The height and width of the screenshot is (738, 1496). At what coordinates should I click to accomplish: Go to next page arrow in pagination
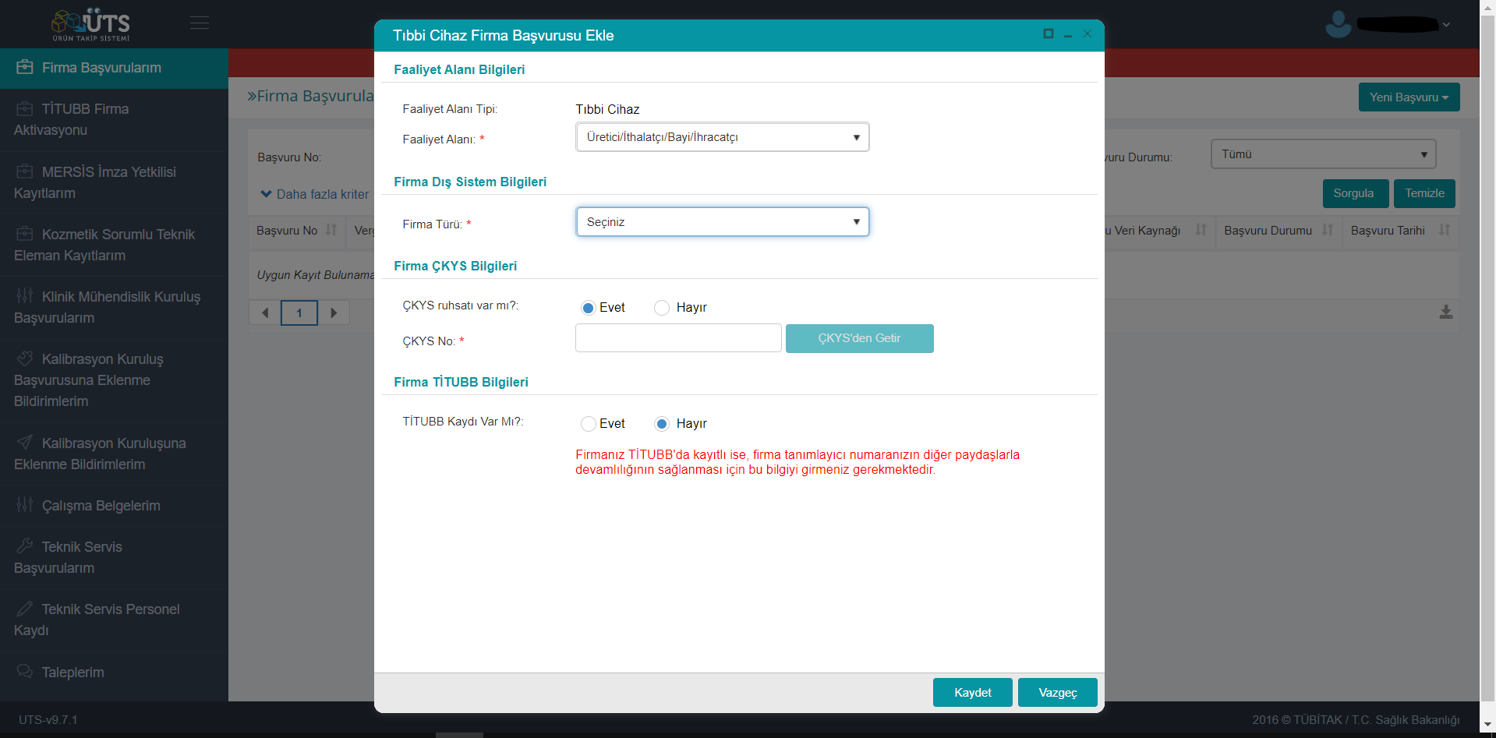pyautogui.click(x=334, y=313)
